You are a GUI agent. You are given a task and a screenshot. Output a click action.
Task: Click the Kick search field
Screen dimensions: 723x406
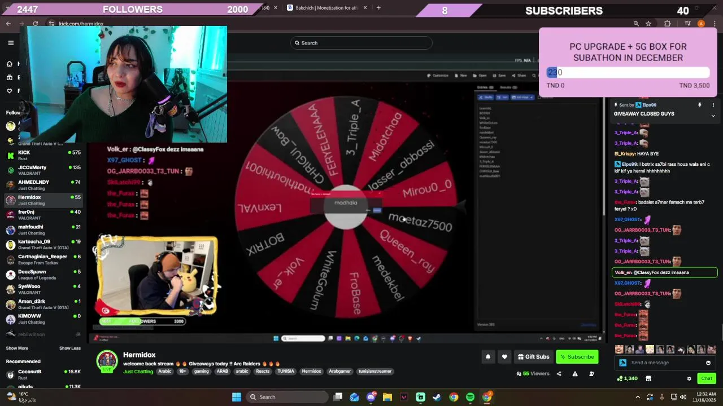tap(361, 43)
